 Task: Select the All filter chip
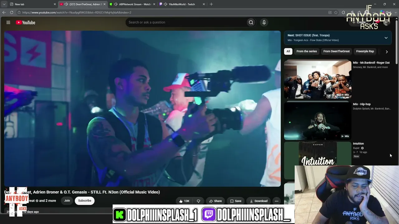[288, 51]
